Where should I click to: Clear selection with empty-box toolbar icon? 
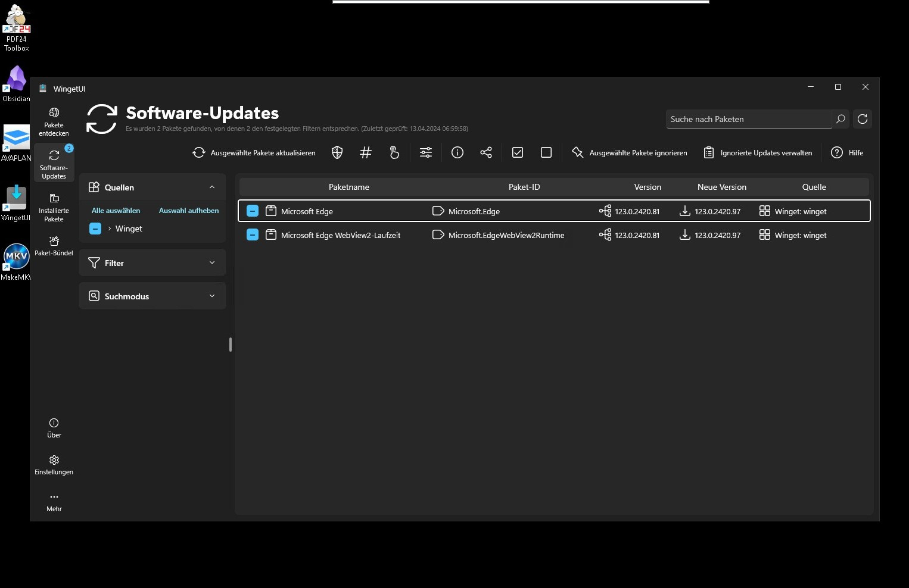546,153
